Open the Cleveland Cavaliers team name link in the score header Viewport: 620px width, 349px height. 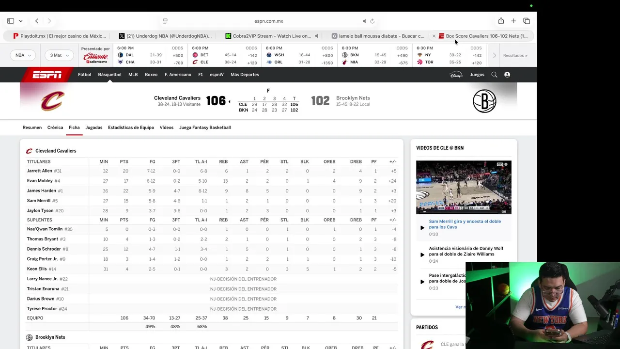tap(177, 98)
